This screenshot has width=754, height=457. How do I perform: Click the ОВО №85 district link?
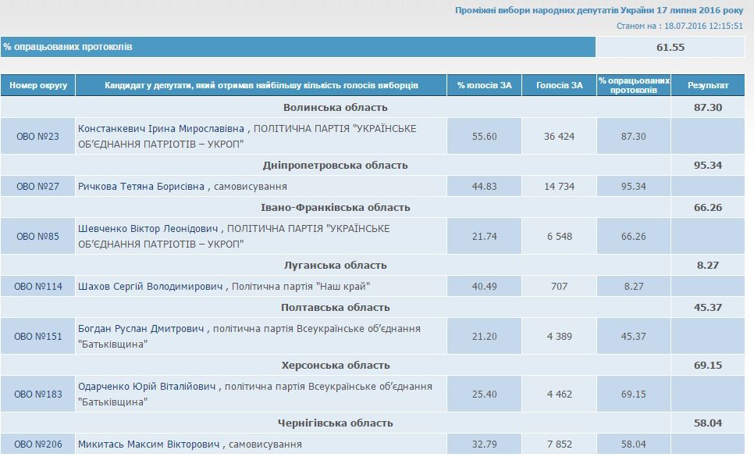(37, 237)
